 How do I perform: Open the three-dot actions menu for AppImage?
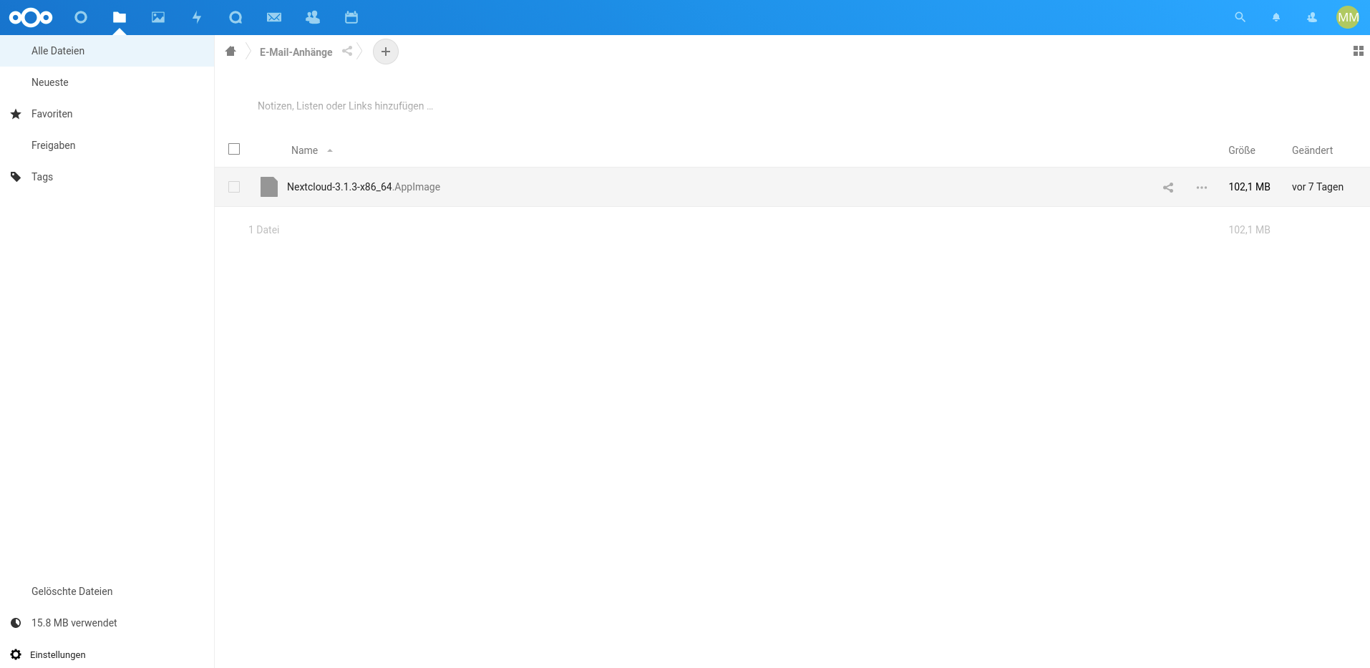point(1202,188)
